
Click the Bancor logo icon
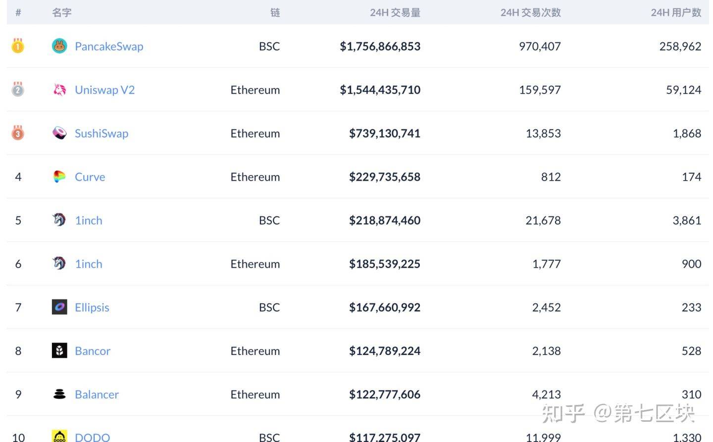[x=59, y=351]
